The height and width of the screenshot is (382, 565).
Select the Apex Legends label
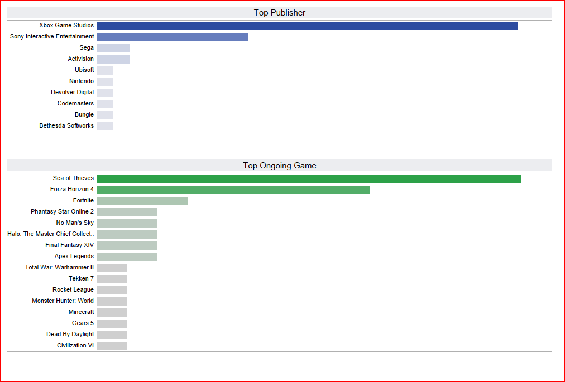[74, 257]
